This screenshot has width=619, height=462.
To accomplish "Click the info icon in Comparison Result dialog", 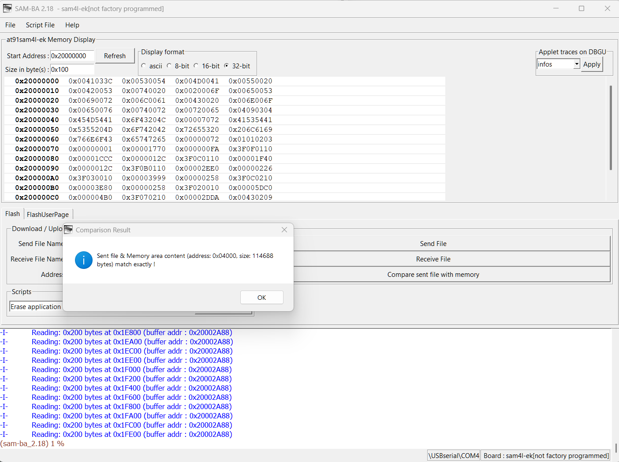I will (83, 260).
